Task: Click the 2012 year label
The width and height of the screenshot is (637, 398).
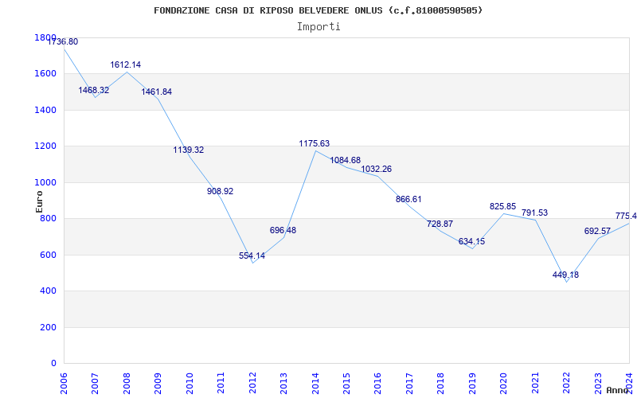Action: [252, 383]
